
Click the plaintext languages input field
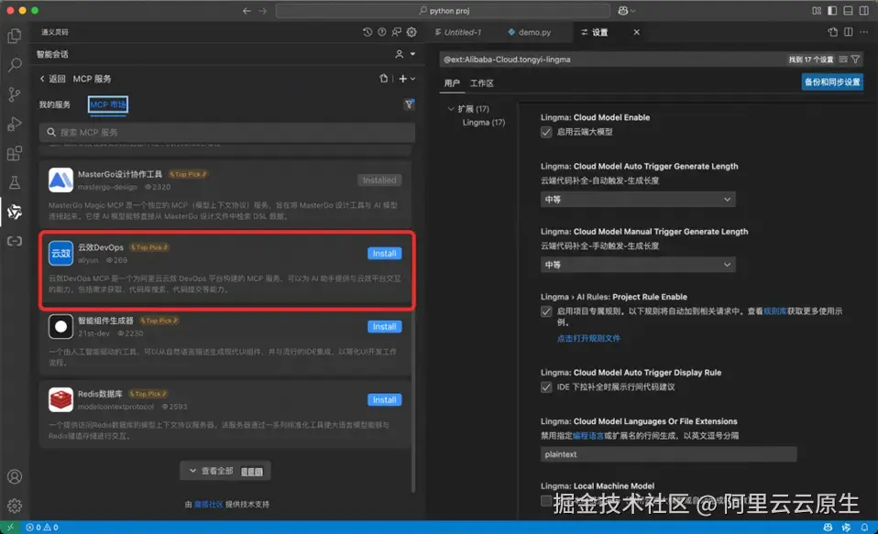click(668, 454)
